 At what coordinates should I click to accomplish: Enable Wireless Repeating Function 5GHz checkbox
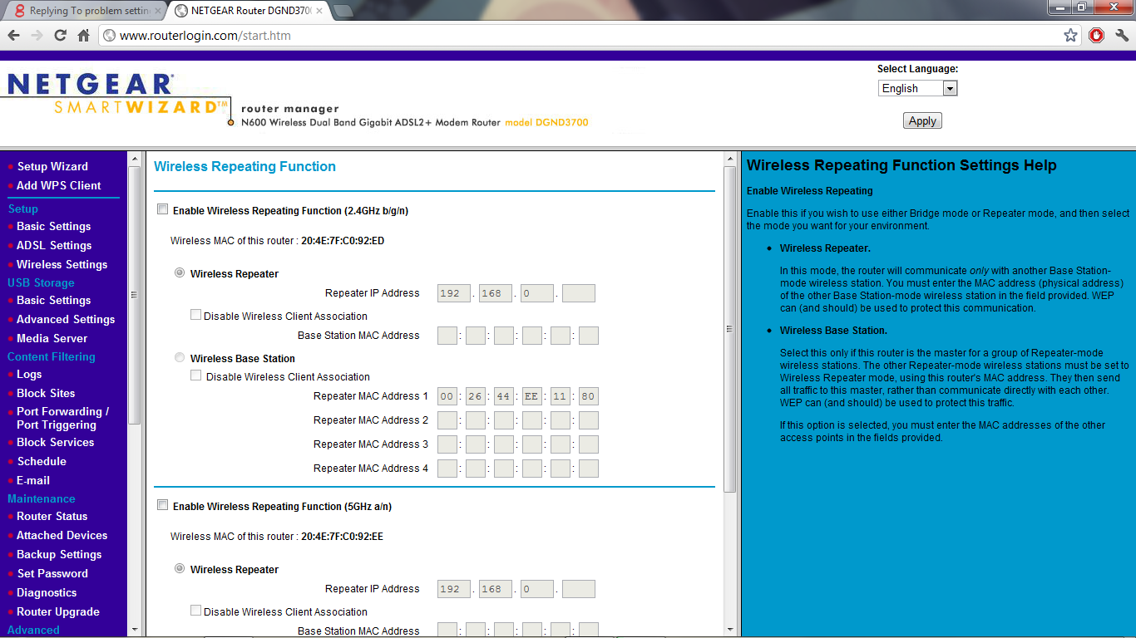[163, 505]
